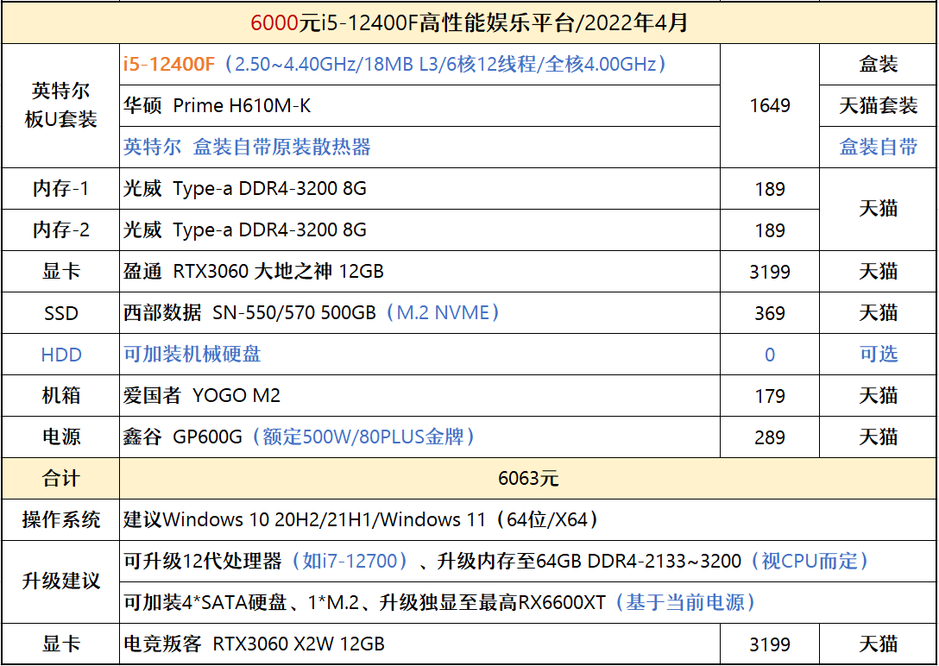The image size is (939, 666).
Task: Select the '合计' label cell
Action: point(60,479)
